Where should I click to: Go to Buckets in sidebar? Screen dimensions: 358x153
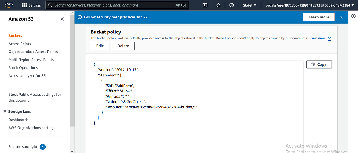(x=15, y=36)
